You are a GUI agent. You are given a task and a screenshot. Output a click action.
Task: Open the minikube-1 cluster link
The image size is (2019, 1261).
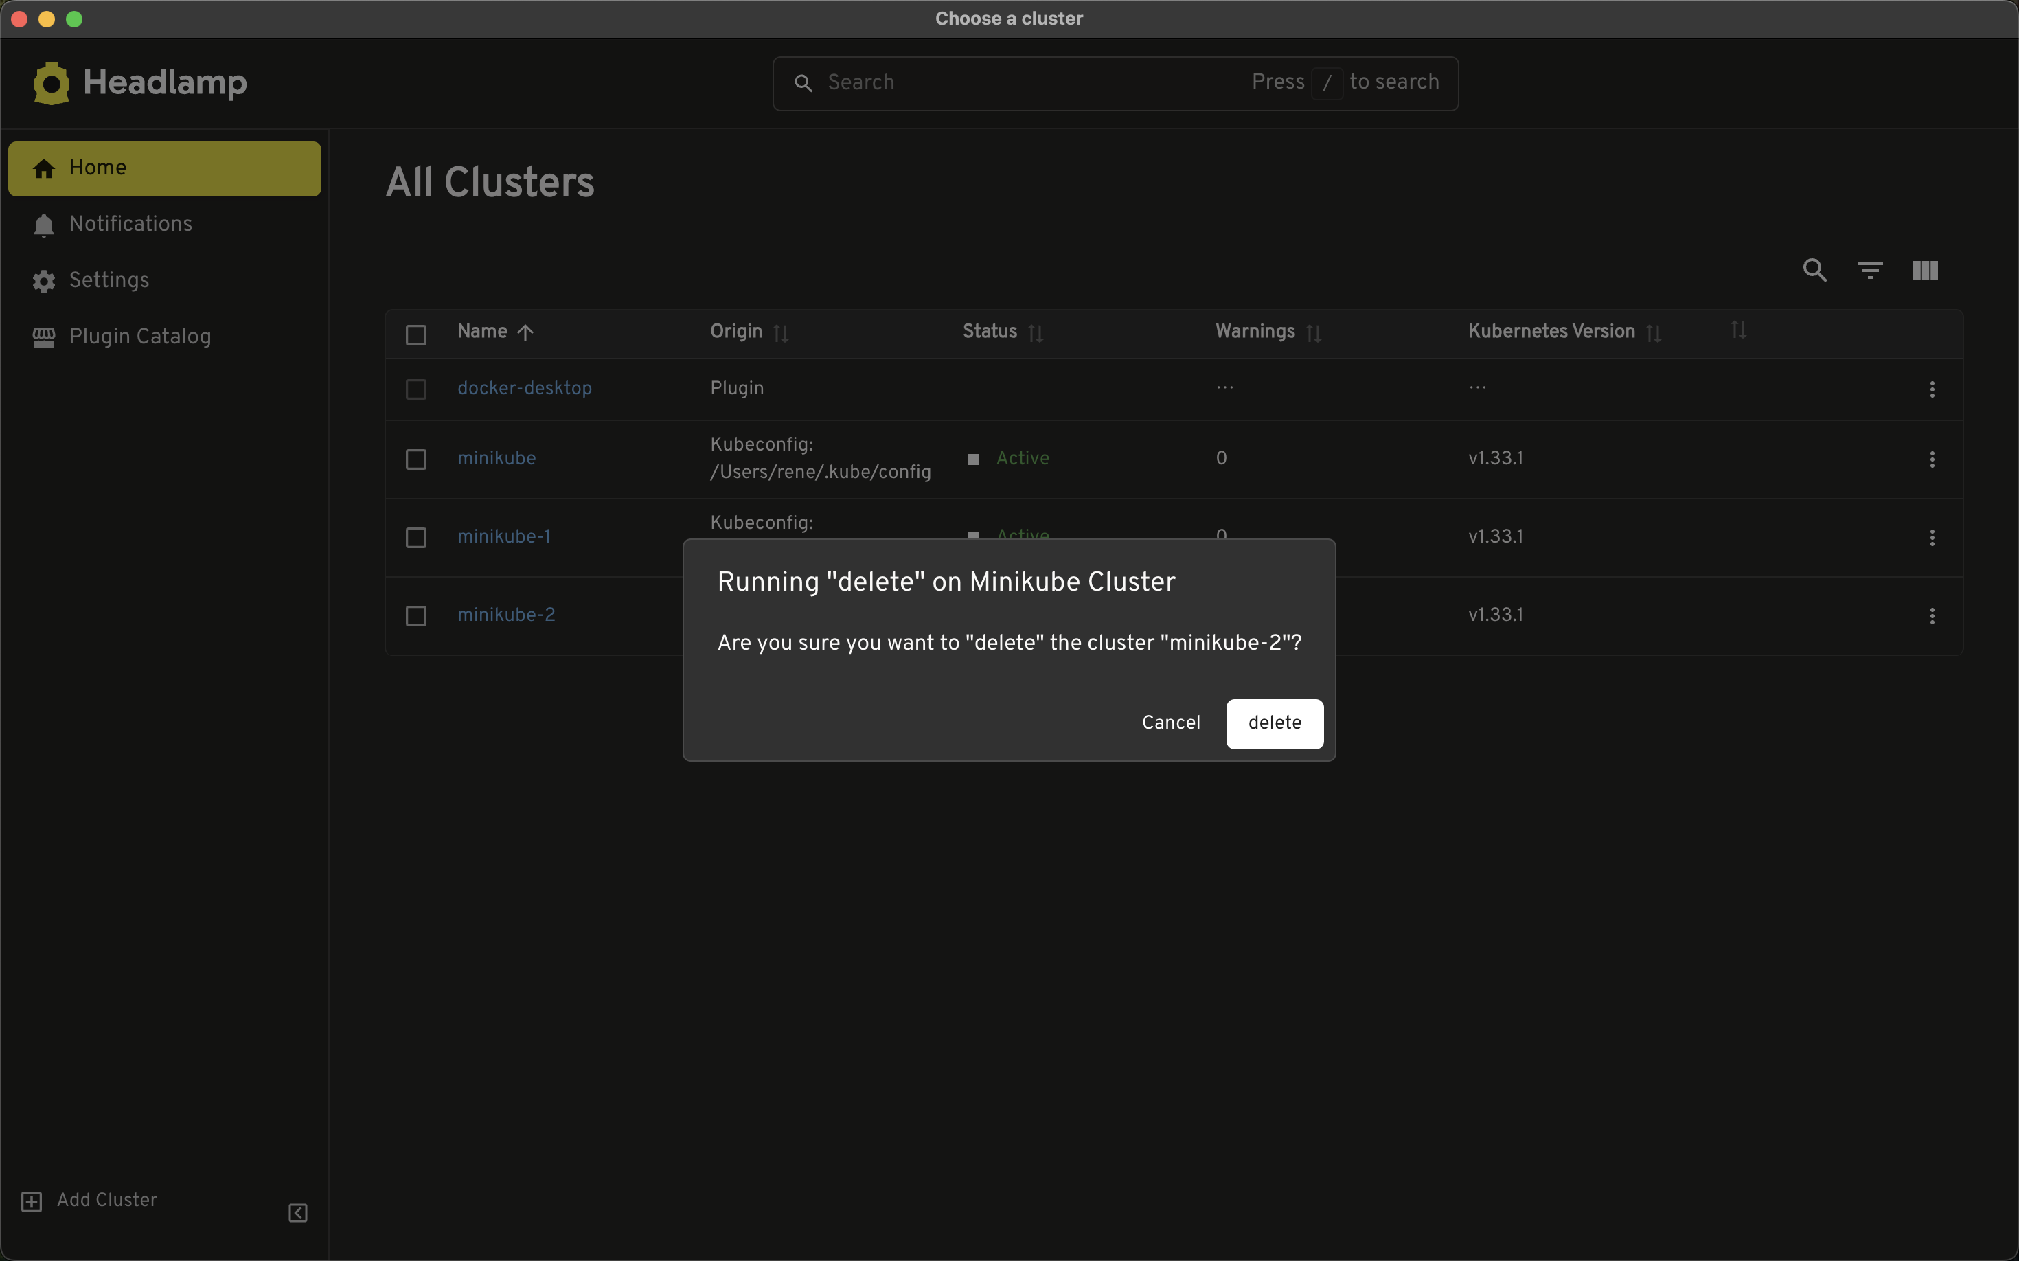(503, 537)
